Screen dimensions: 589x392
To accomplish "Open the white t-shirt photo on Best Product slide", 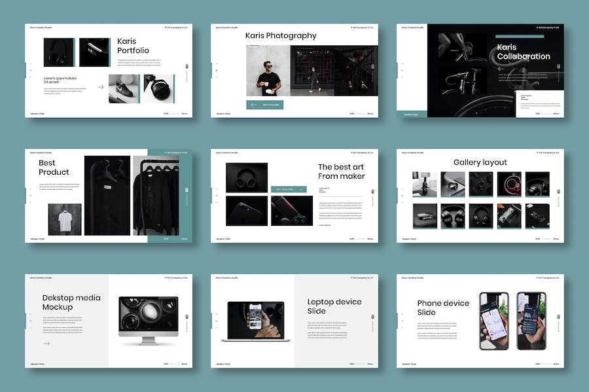I will click(x=65, y=219).
